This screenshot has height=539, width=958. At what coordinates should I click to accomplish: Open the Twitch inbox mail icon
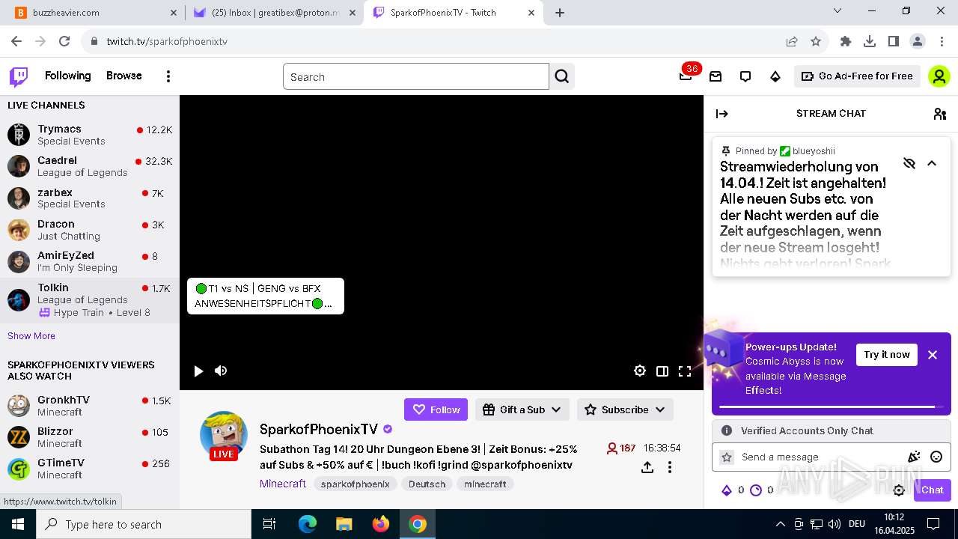coord(716,76)
